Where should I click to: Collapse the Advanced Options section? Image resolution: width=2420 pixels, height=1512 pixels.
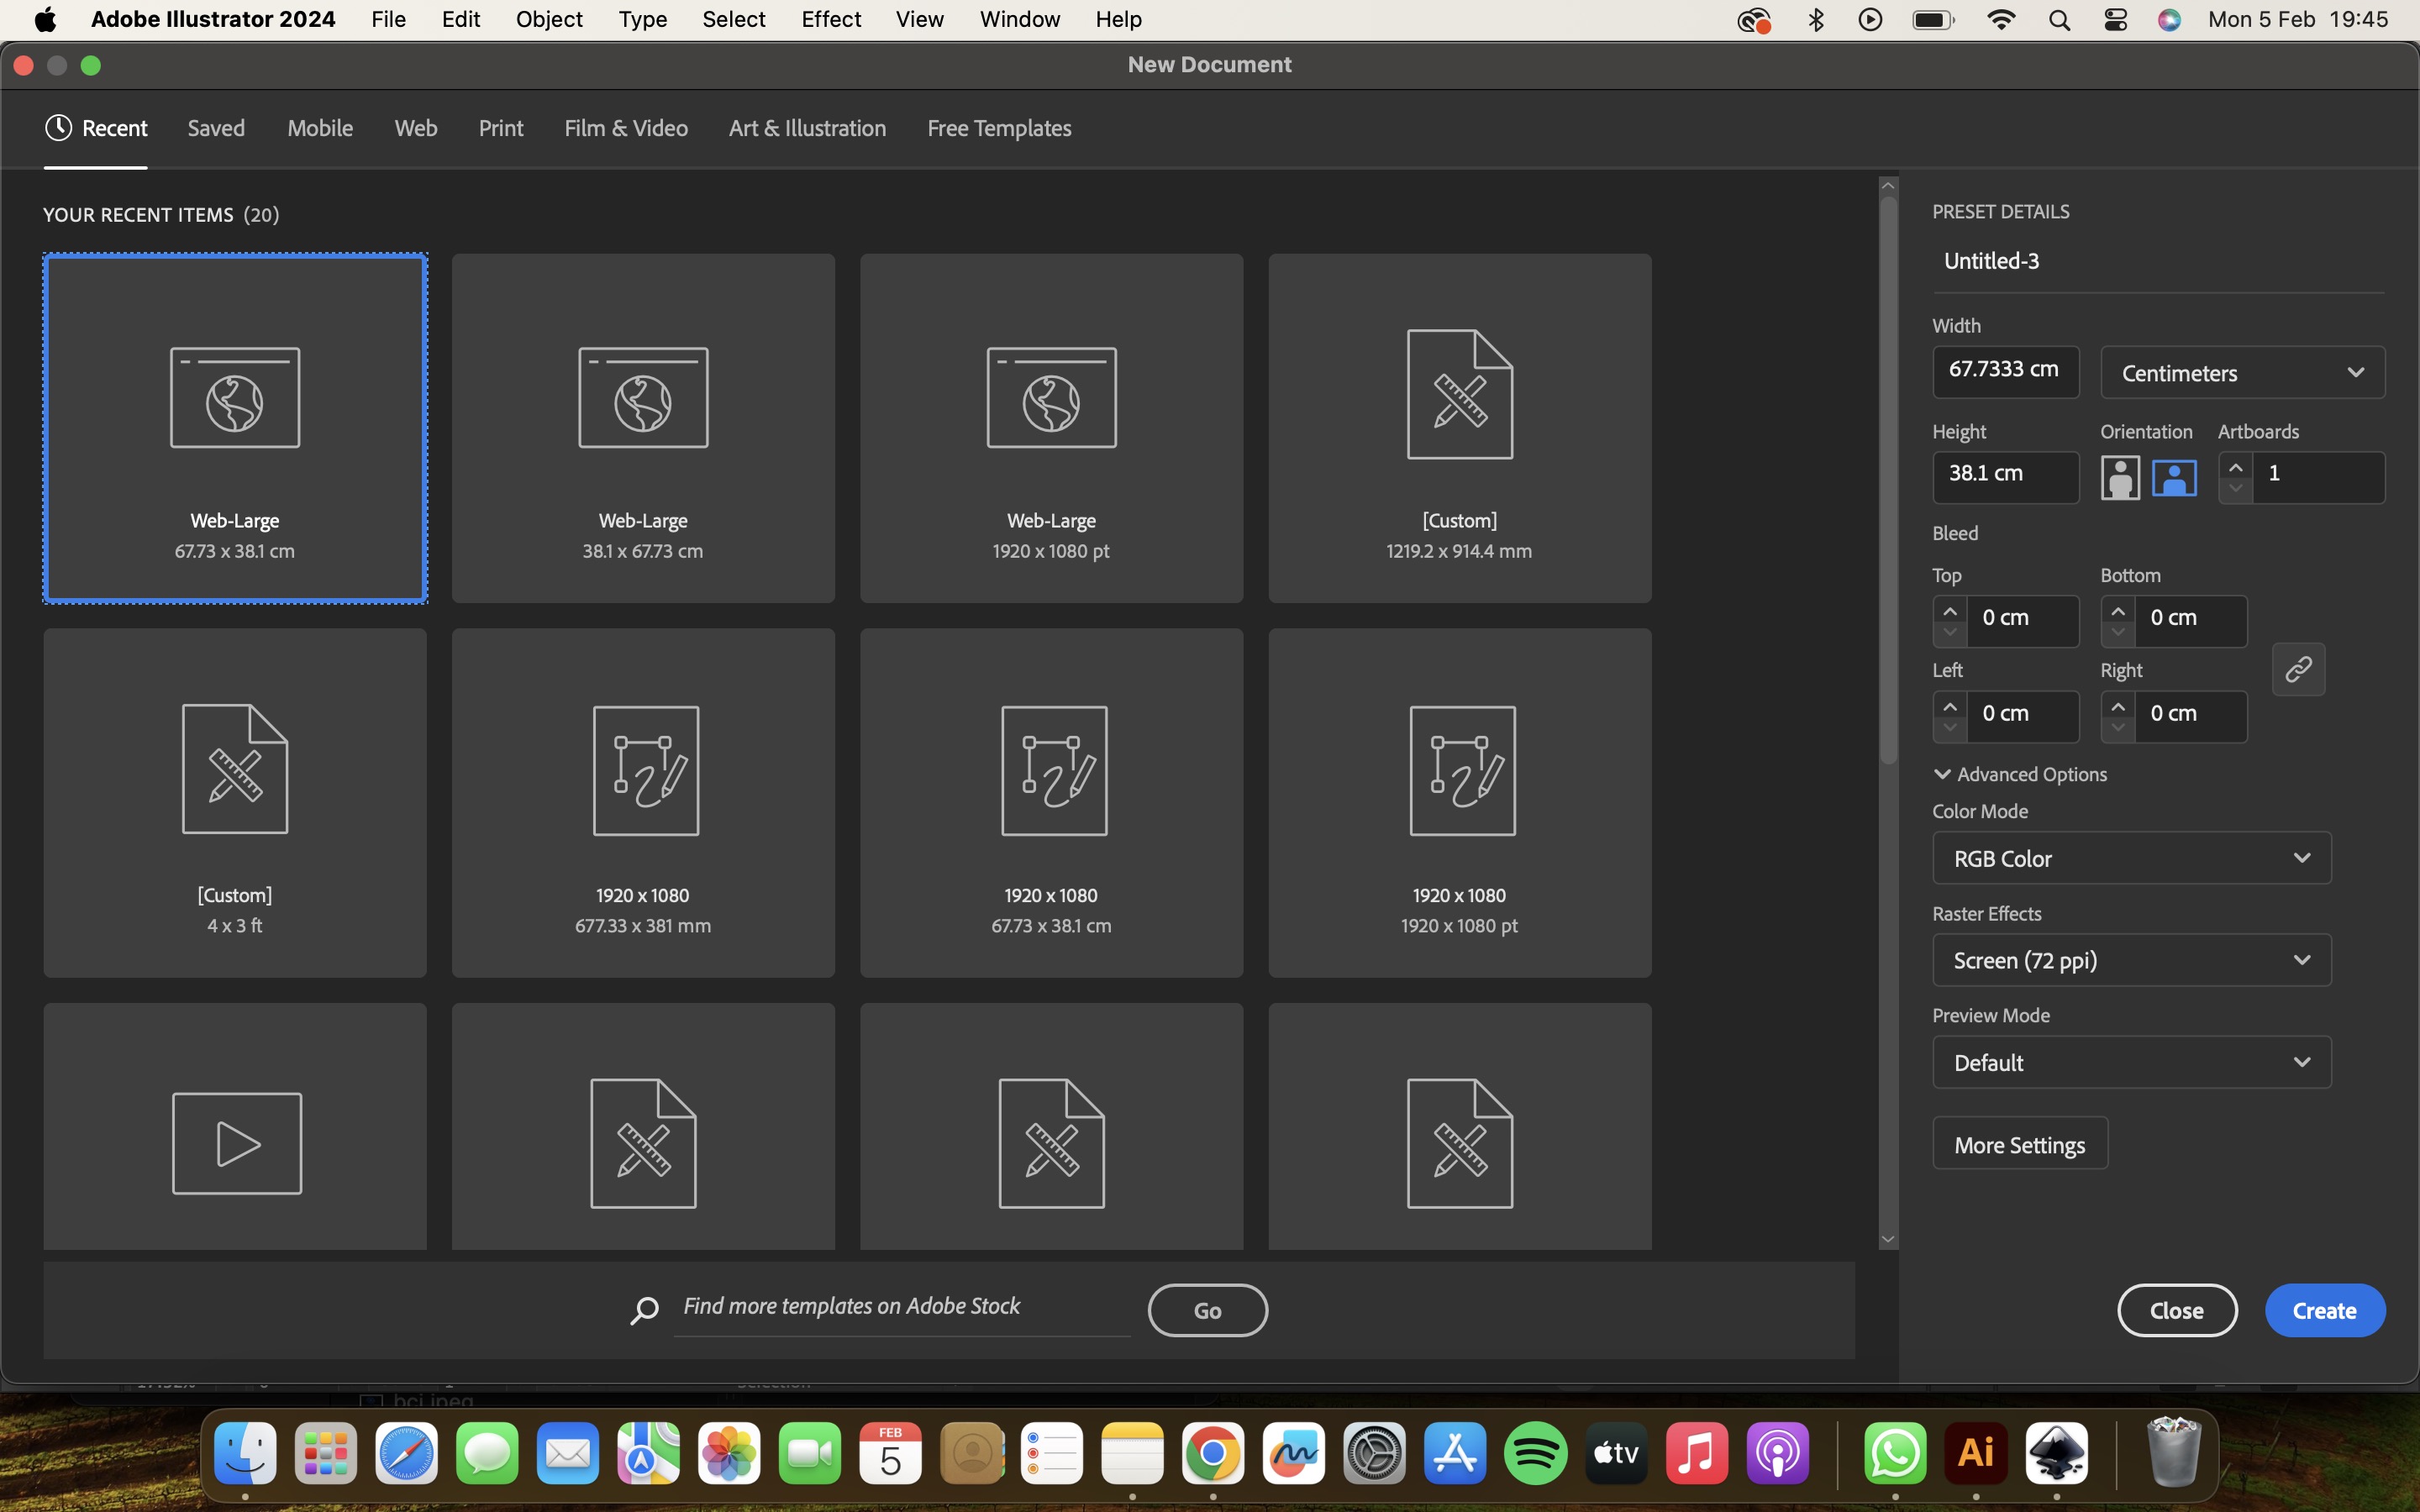click(x=2020, y=774)
